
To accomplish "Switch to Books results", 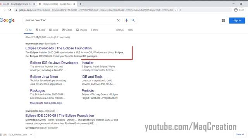I will [40, 30].
